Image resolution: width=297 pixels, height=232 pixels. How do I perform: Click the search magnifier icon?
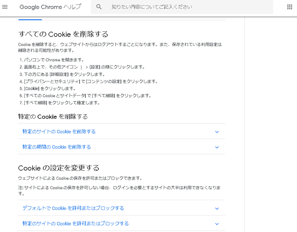99,7
